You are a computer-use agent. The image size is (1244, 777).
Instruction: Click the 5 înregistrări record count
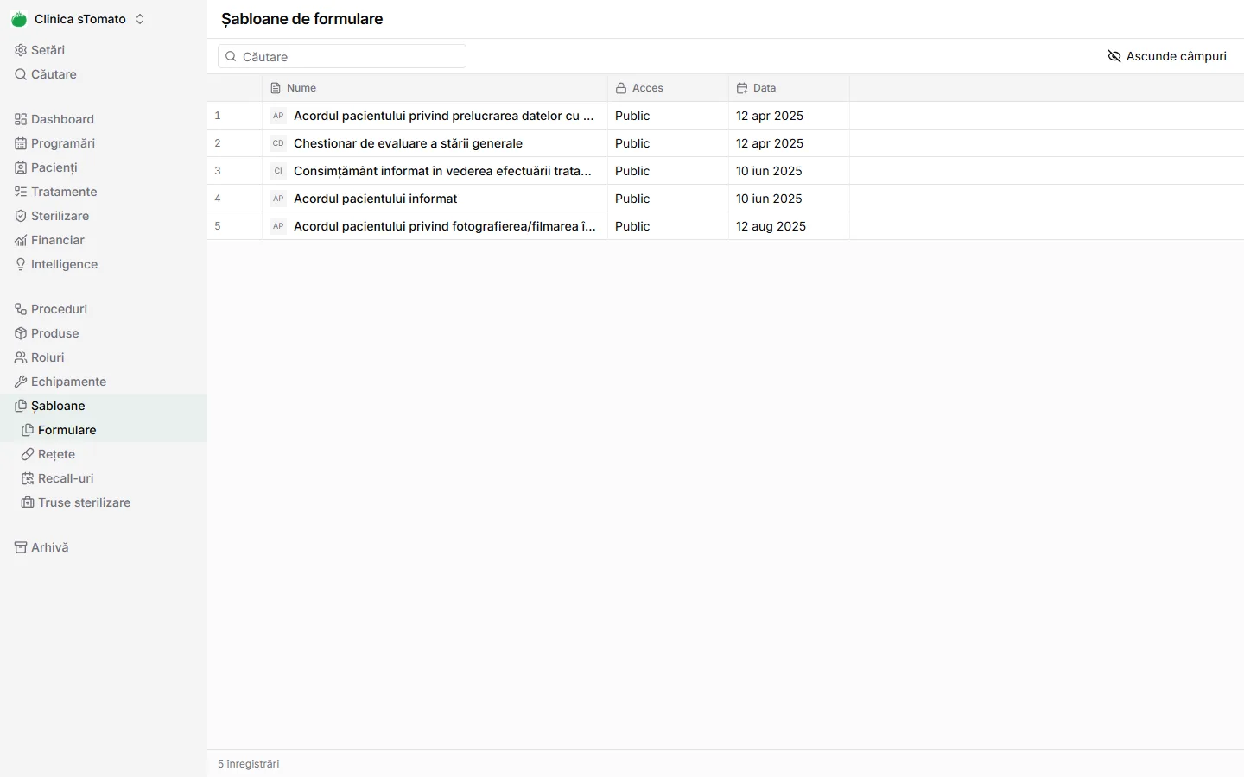[249, 764]
